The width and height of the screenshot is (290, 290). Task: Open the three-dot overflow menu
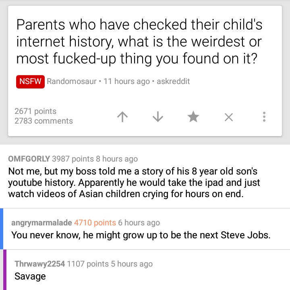264,117
